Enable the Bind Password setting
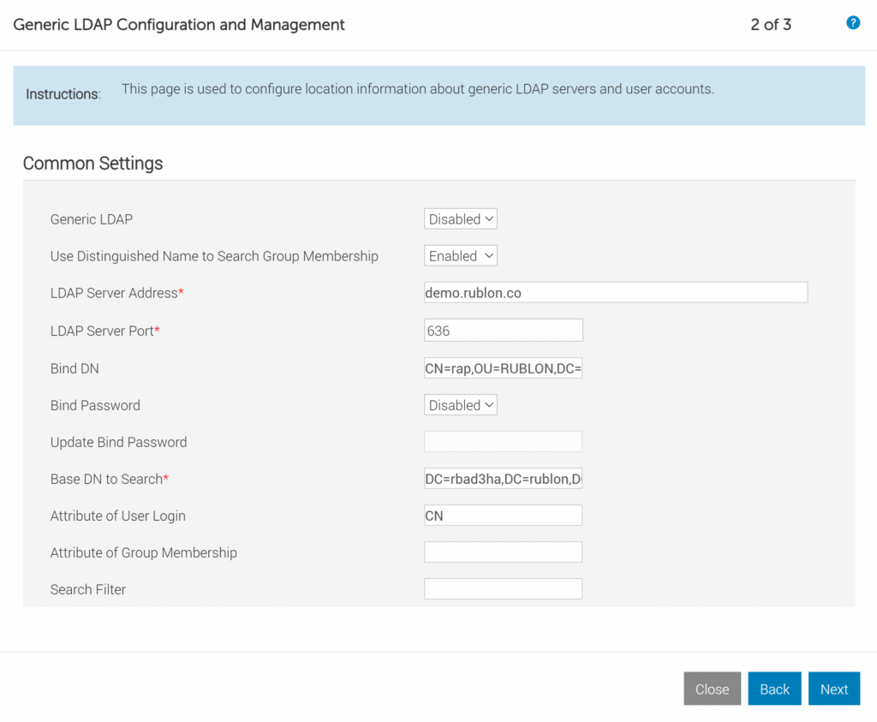 click(x=460, y=404)
